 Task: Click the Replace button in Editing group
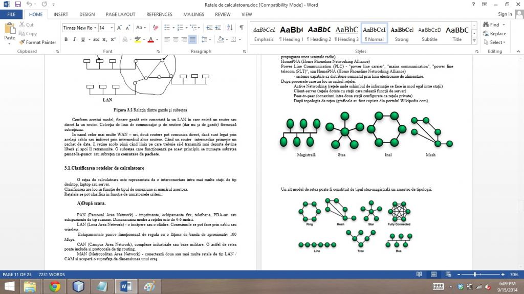[494, 34]
